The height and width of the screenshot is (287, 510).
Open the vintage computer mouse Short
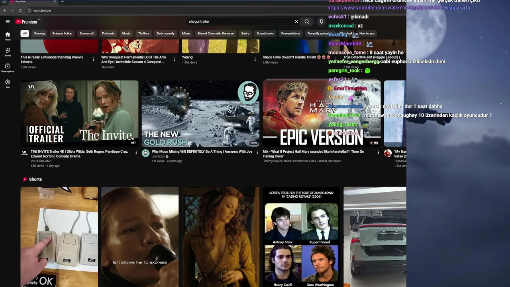pos(59,237)
